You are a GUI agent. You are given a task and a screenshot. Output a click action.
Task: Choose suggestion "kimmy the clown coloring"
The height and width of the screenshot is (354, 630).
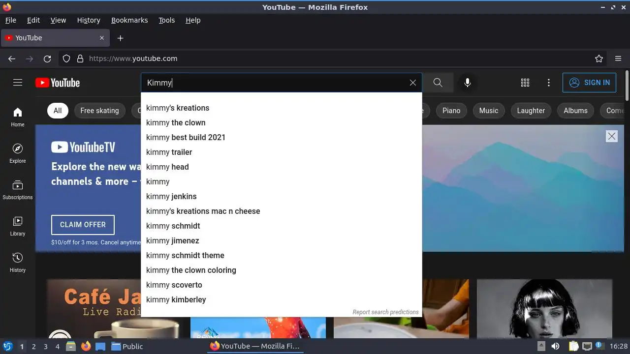[282, 270]
